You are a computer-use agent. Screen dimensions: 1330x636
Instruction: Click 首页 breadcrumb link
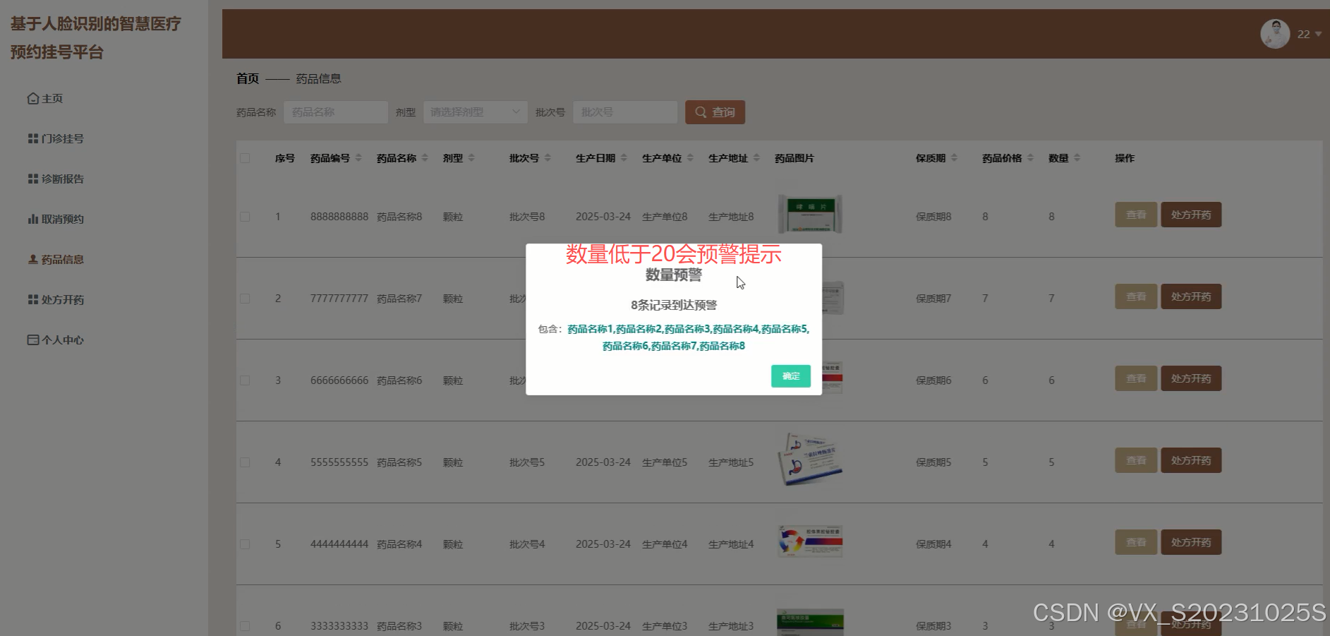coord(248,78)
